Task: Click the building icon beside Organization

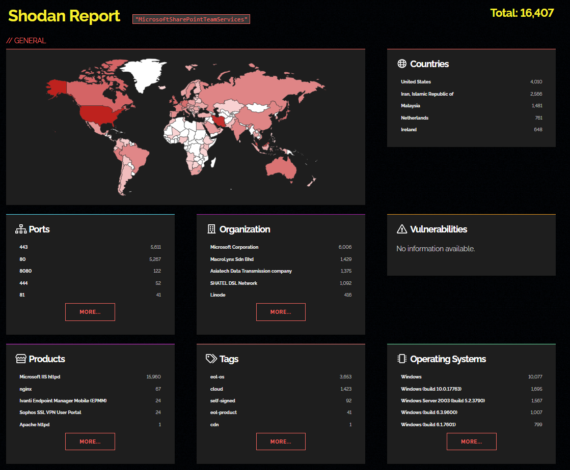Action: pyautogui.click(x=211, y=229)
